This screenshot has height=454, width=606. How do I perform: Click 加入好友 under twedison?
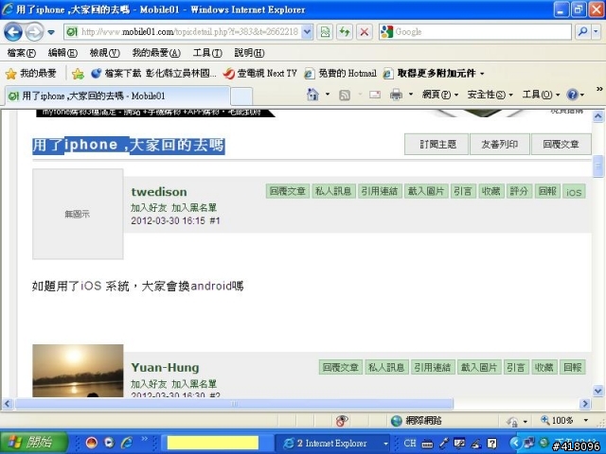(149, 208)
